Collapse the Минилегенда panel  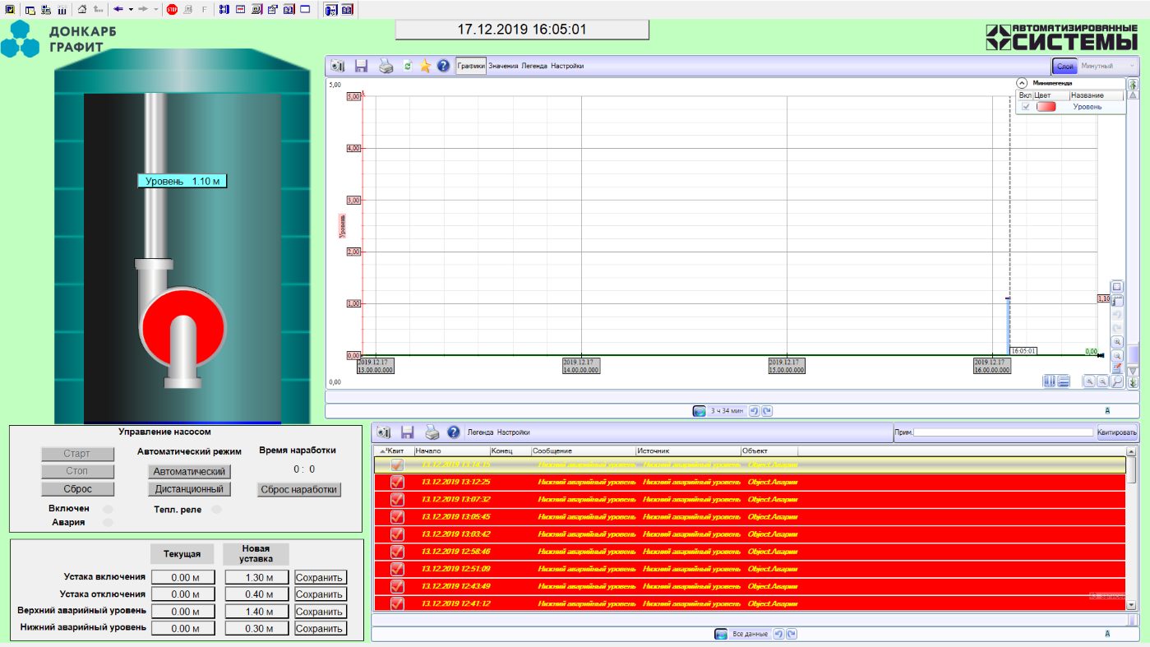(1023, 83)
